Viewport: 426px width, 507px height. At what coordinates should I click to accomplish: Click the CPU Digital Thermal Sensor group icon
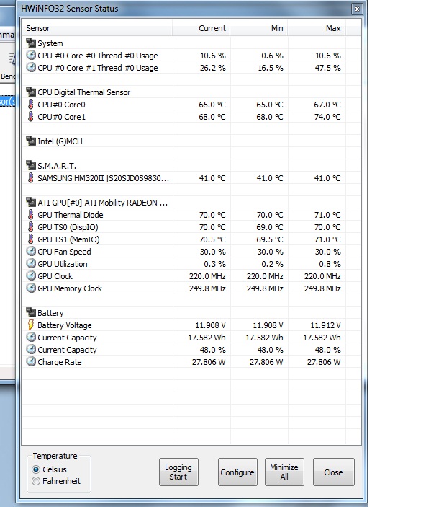pyautogui.click(x=31, y=92)
